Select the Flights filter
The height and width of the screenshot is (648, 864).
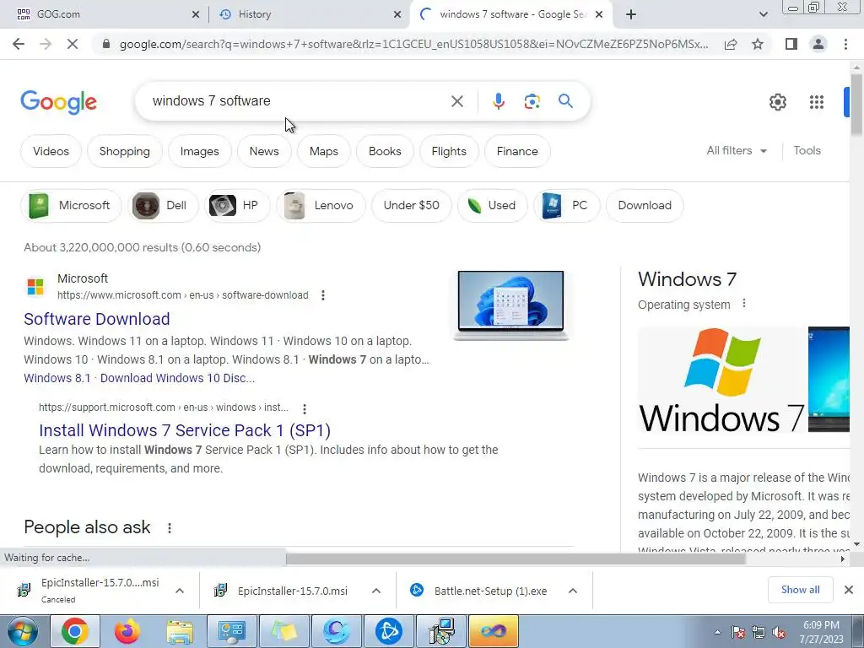[x=449, y=151]
